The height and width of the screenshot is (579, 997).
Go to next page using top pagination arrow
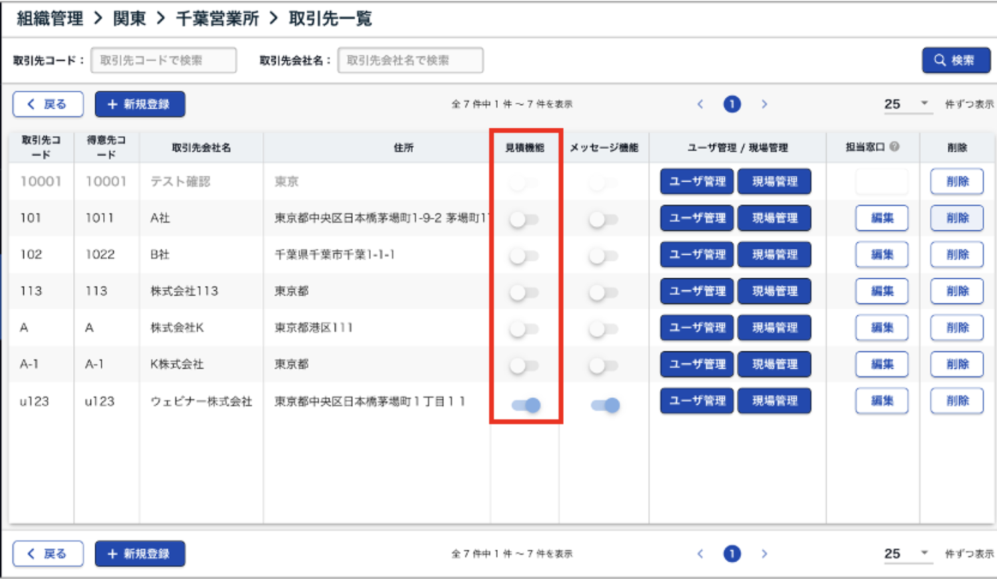point(764,104)
